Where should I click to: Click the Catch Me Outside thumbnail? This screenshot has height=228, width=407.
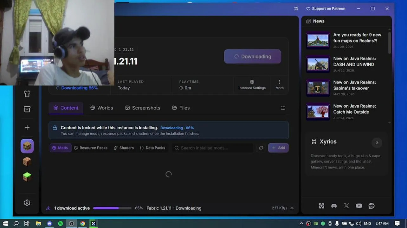[x=318, y=111]
